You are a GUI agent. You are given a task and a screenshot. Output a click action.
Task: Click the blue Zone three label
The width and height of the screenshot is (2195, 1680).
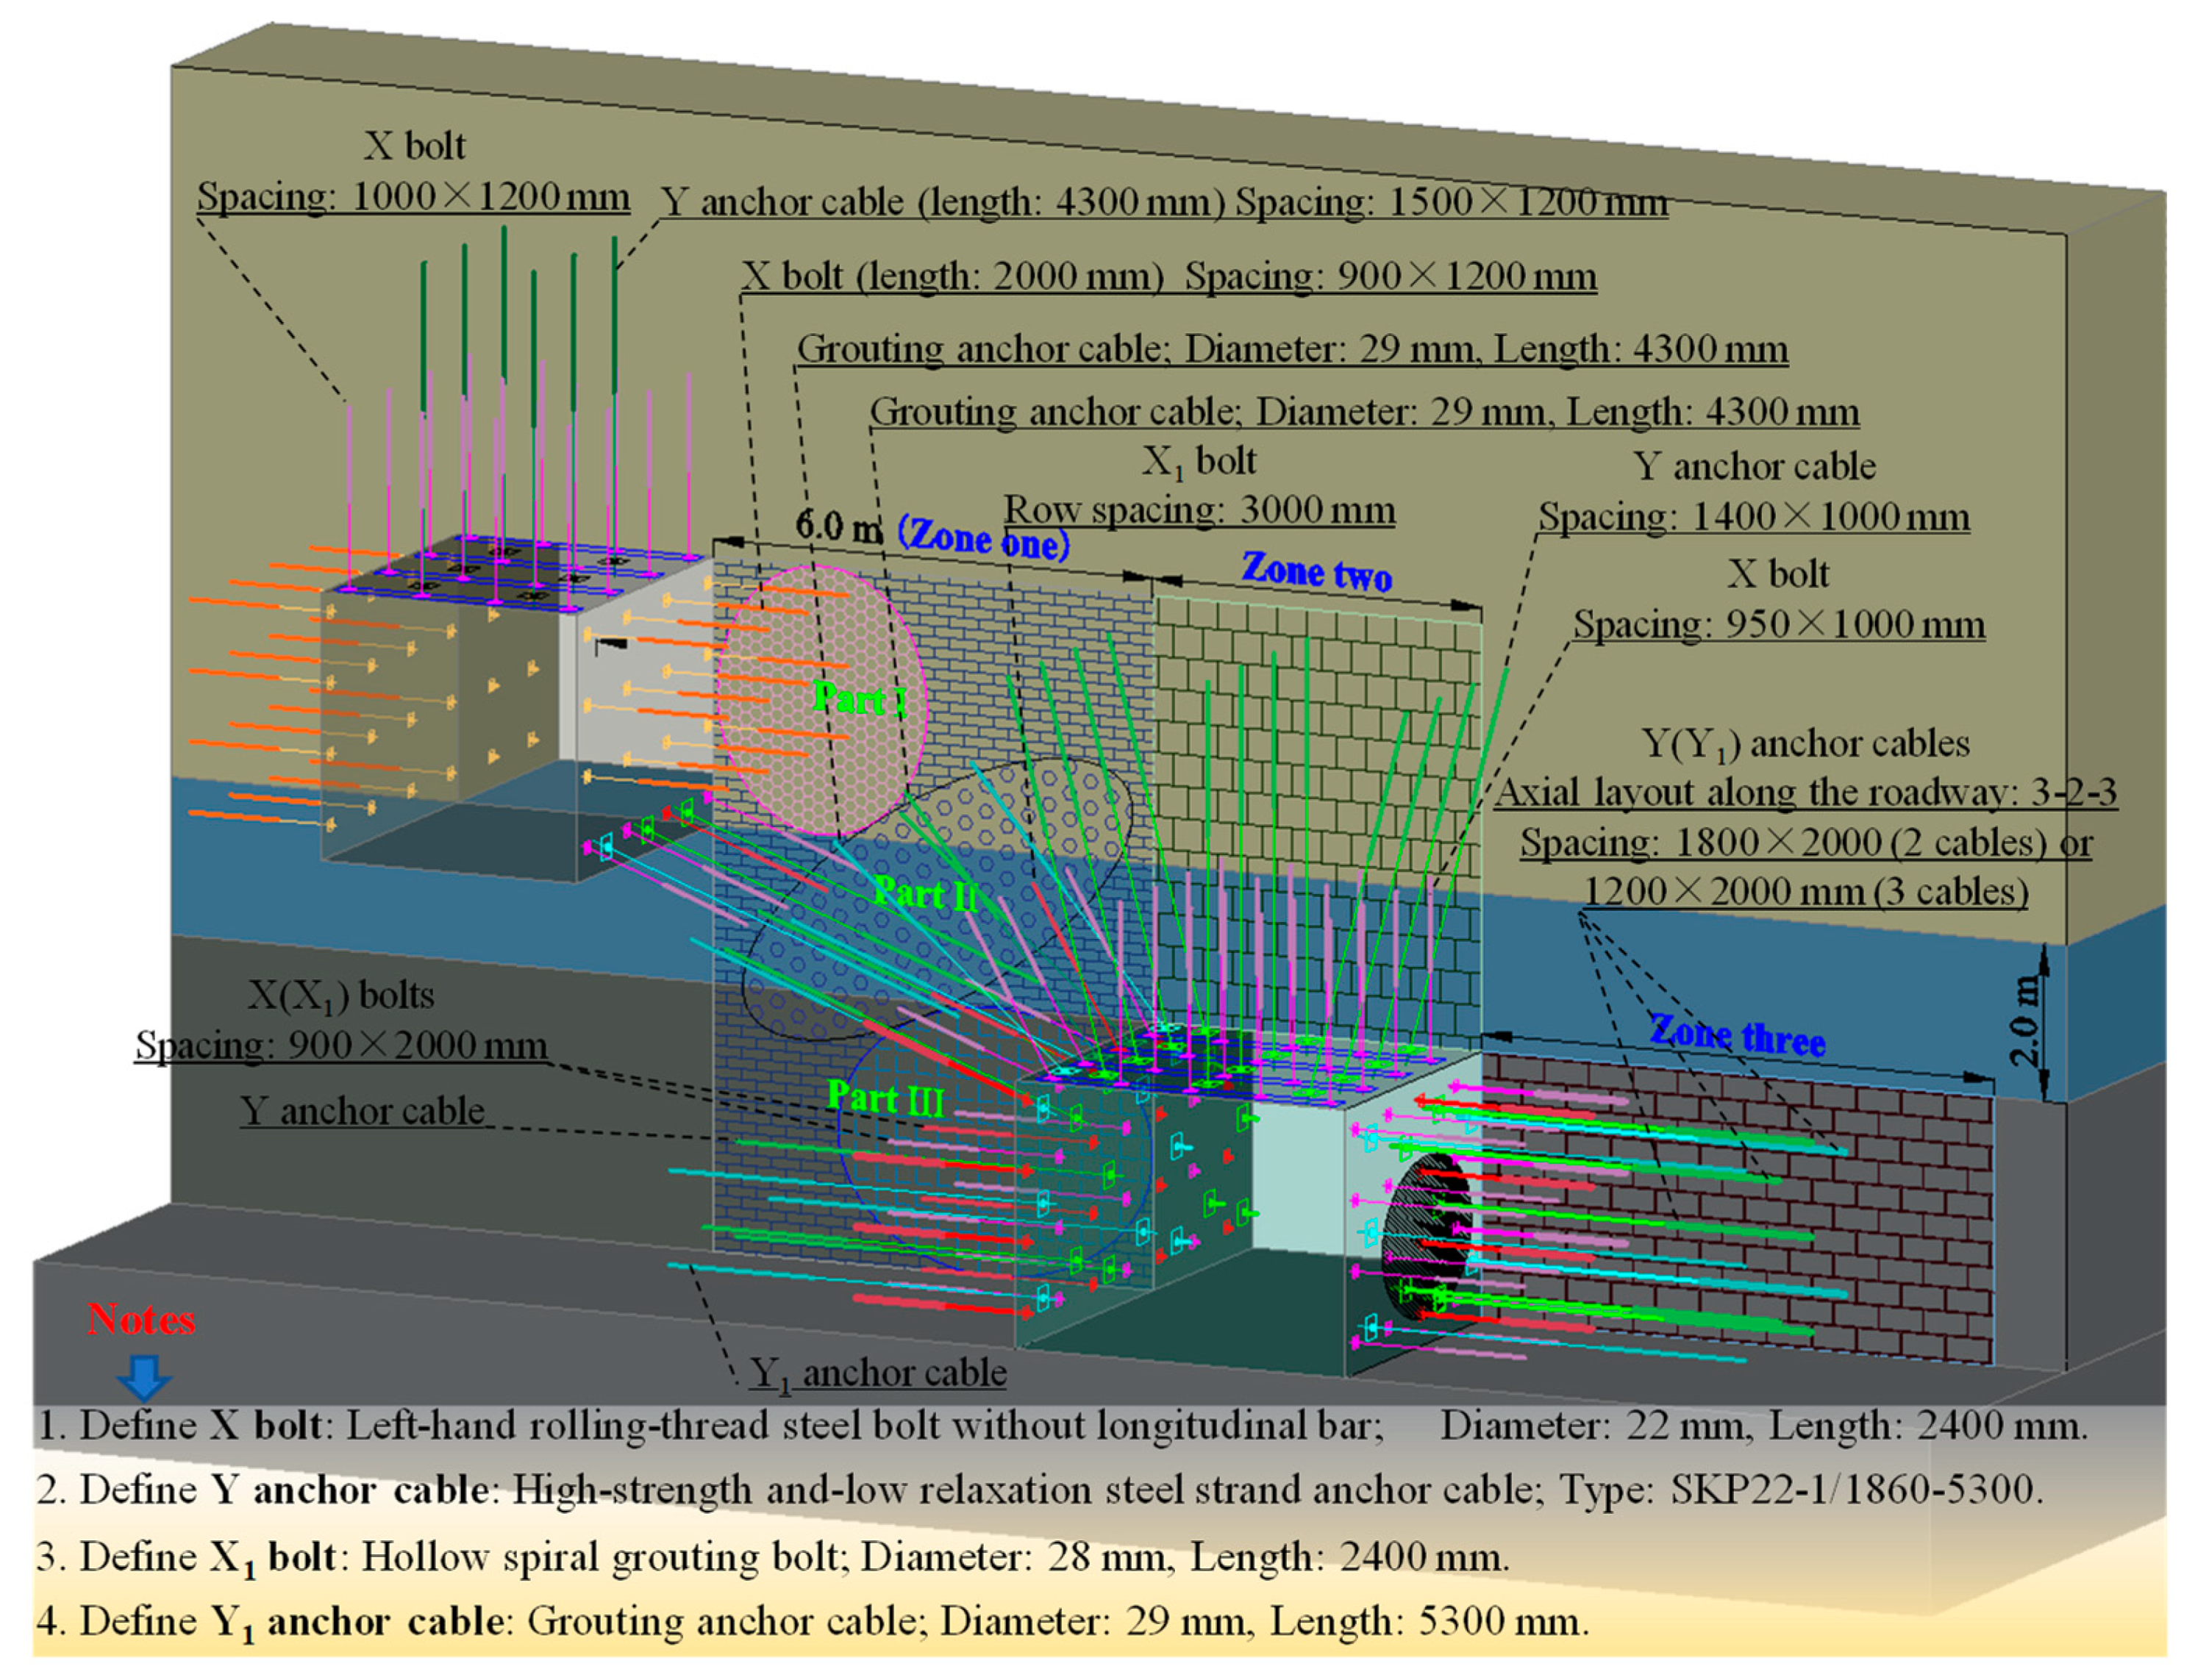click(1737, 1035)
